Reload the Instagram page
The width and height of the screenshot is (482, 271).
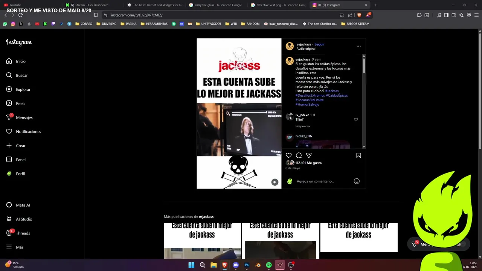[x=20, y=15]
